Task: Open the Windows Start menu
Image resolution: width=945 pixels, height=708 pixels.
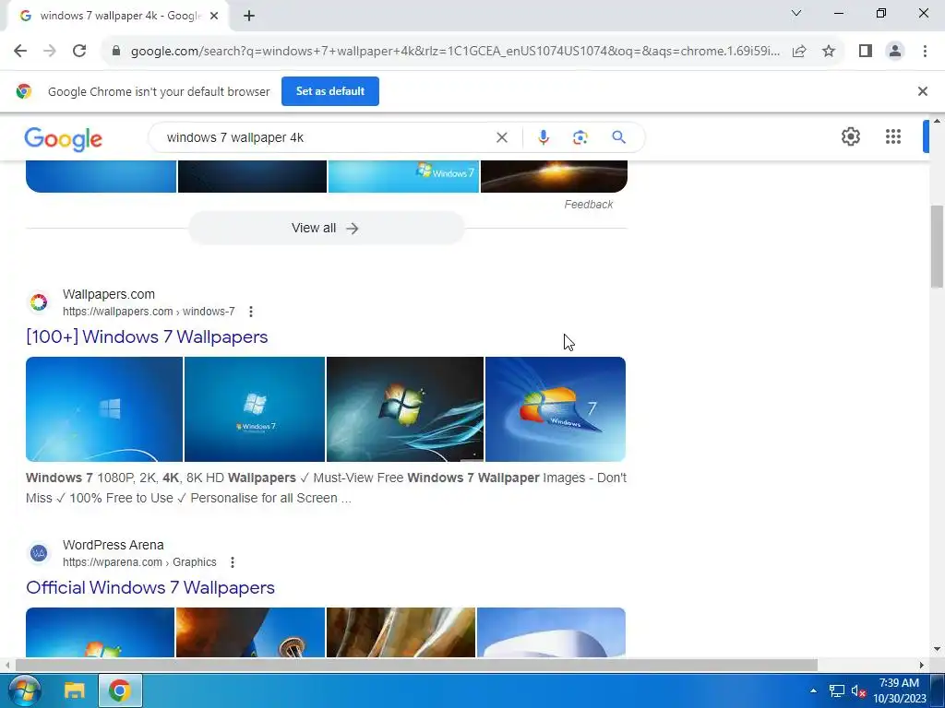Action: click(24, 690)
